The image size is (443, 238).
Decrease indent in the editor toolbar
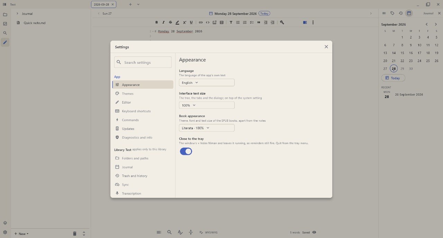(x=265, y=22)
